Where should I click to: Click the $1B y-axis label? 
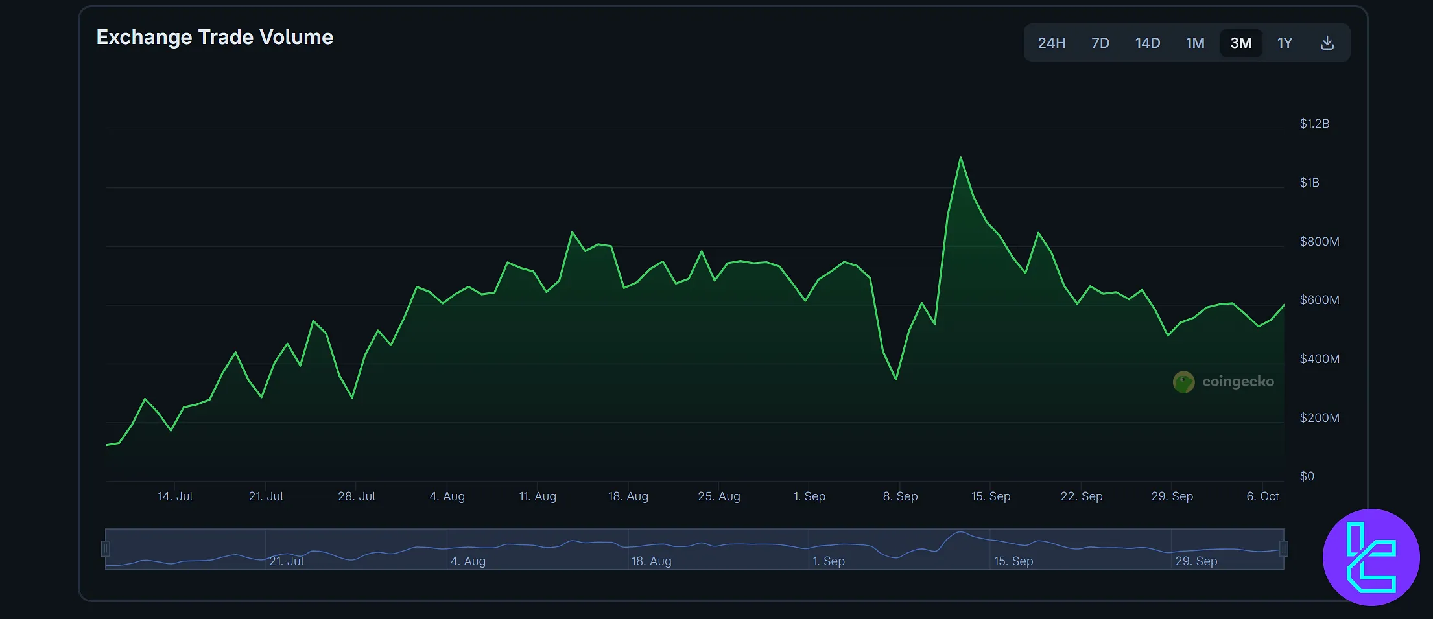[x=1309, y=183]
